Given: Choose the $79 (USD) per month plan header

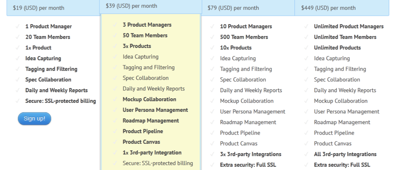Looking at the screenshot, I should (233, 8).
